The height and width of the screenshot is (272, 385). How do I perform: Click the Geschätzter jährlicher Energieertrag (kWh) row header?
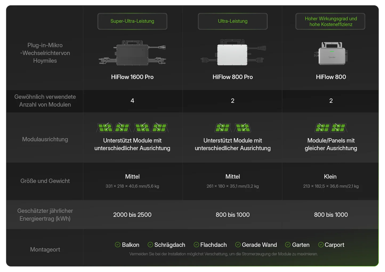click(45, 215)
